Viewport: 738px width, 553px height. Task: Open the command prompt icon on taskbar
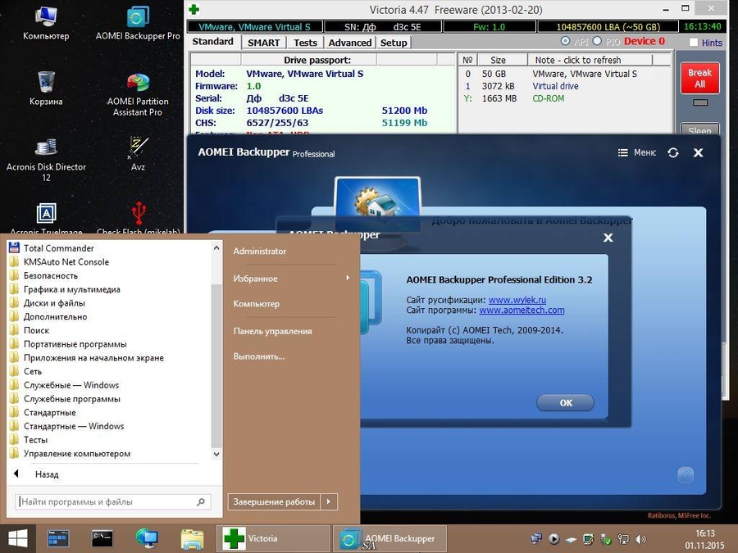point(102,538)
